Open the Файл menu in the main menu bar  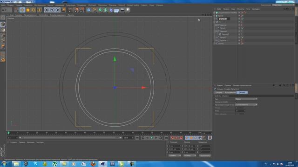(x=3, y=5)
